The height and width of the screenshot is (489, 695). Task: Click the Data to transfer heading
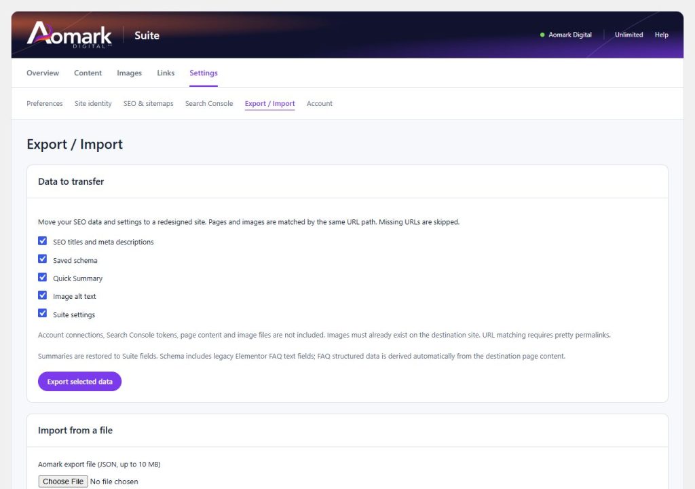71,181
